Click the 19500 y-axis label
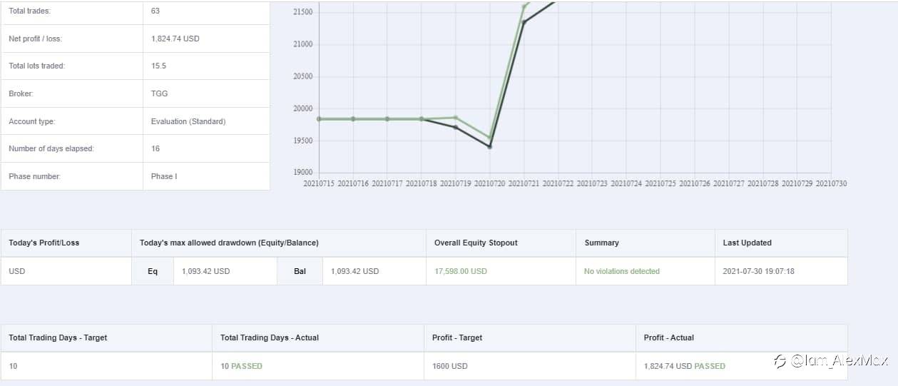Screen dimensions: 898x386 tap(303, 141)
